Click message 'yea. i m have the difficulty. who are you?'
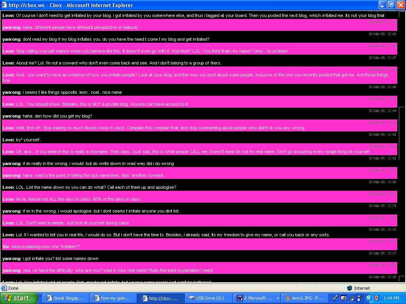 click(x=117, y=270)
